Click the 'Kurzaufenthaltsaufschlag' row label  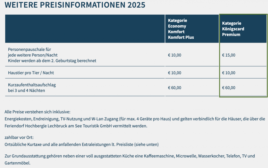32,85
